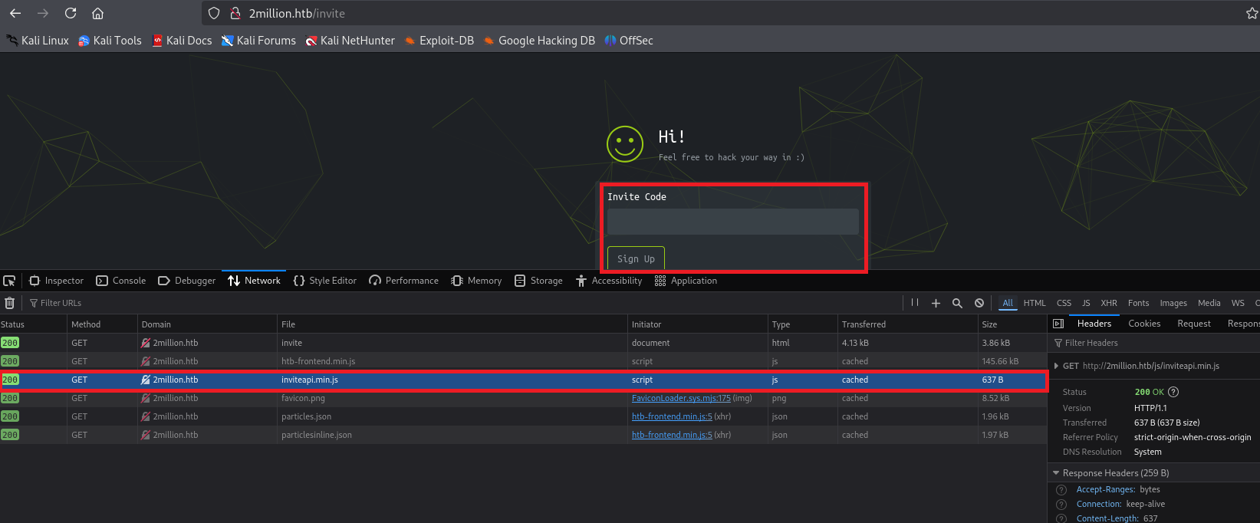Open network search with magnifier icon
Viewport: 1260px width, 523px height.
957,303
